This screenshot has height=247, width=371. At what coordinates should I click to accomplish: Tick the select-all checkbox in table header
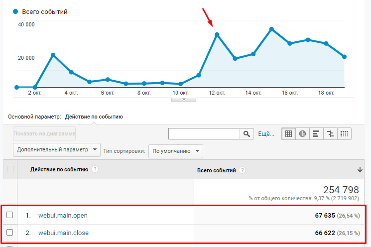click(10, 169)
